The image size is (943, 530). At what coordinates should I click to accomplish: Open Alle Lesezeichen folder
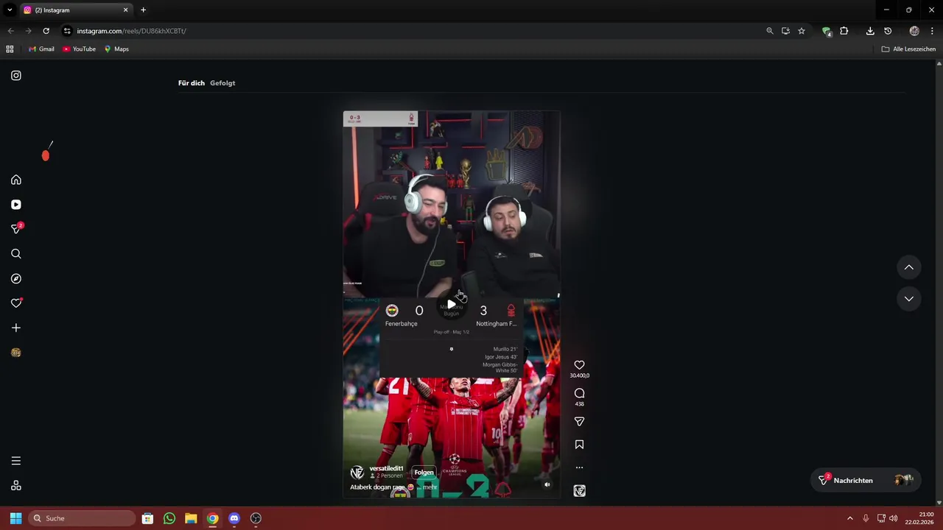908,49
